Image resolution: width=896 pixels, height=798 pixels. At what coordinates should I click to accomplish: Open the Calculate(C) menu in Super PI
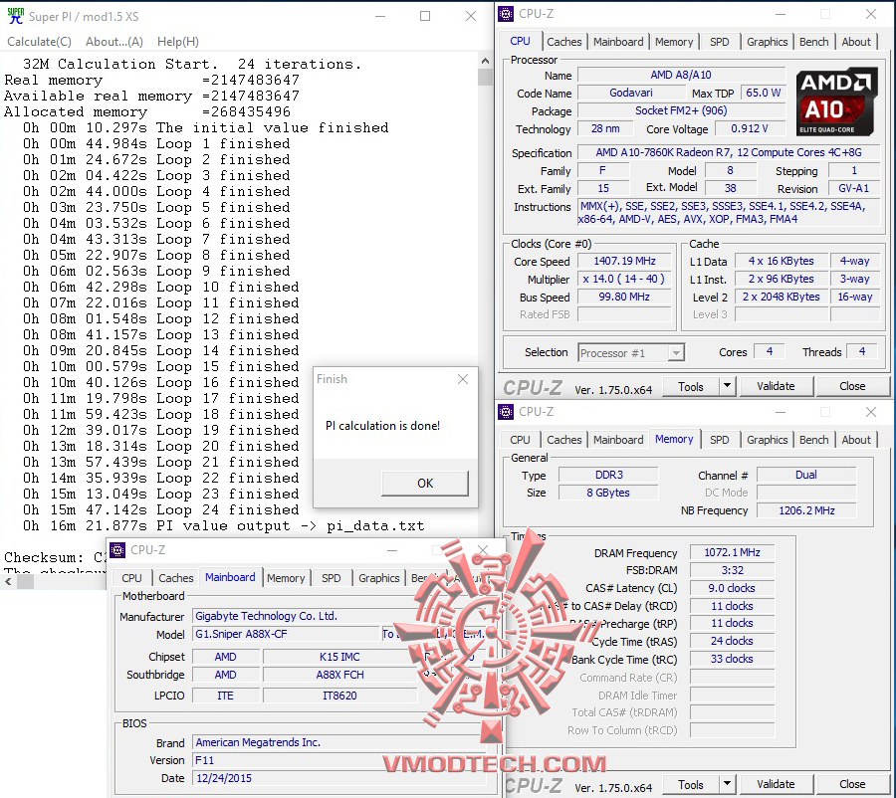[x=40, y=42]
